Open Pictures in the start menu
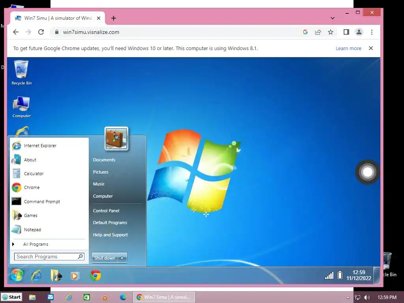This screenshot has height=303, width=404. pyautogui.click(x=101, y=172)
